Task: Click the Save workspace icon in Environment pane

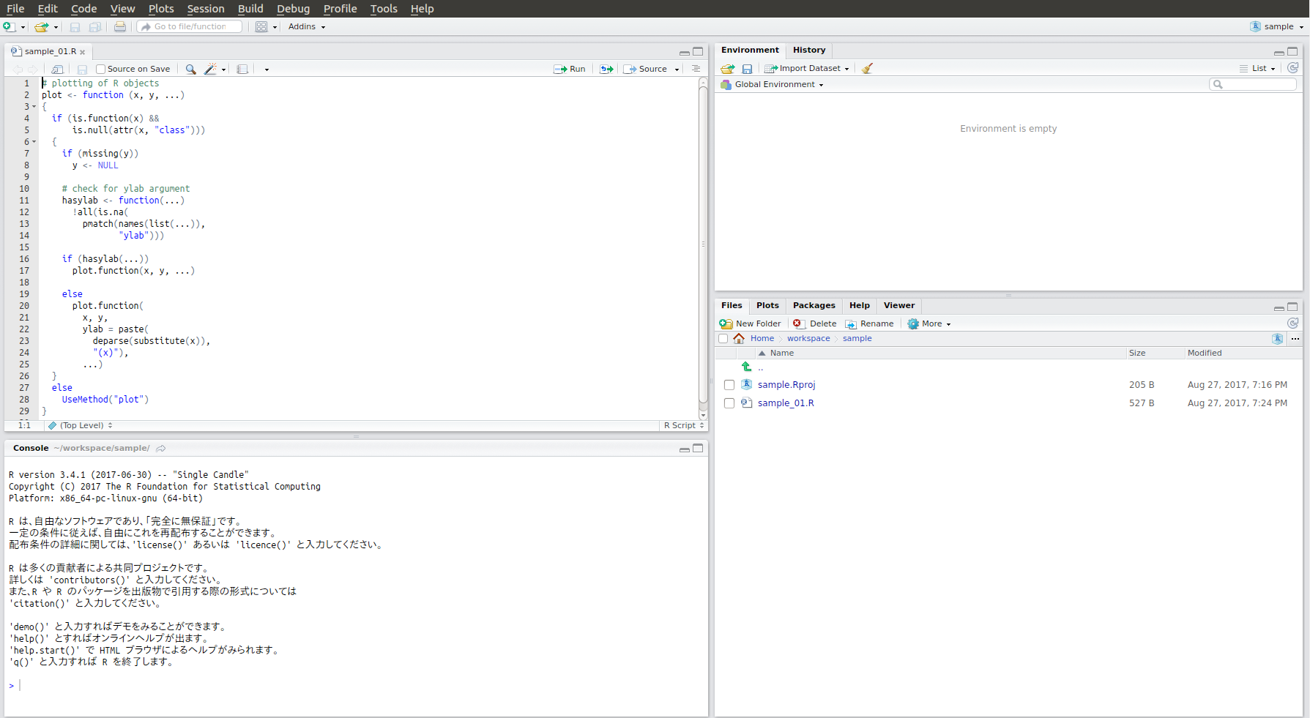Action: click(747, 69)
